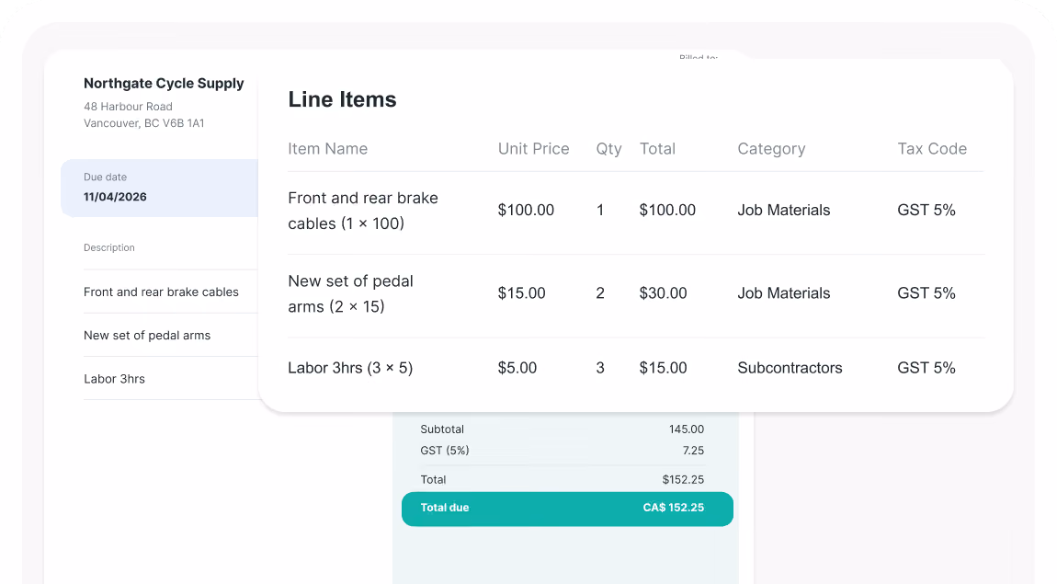Select item Labor 3hrs (3 × 5)
This screenshot has width=1057, height=584.
click(350, 368)
